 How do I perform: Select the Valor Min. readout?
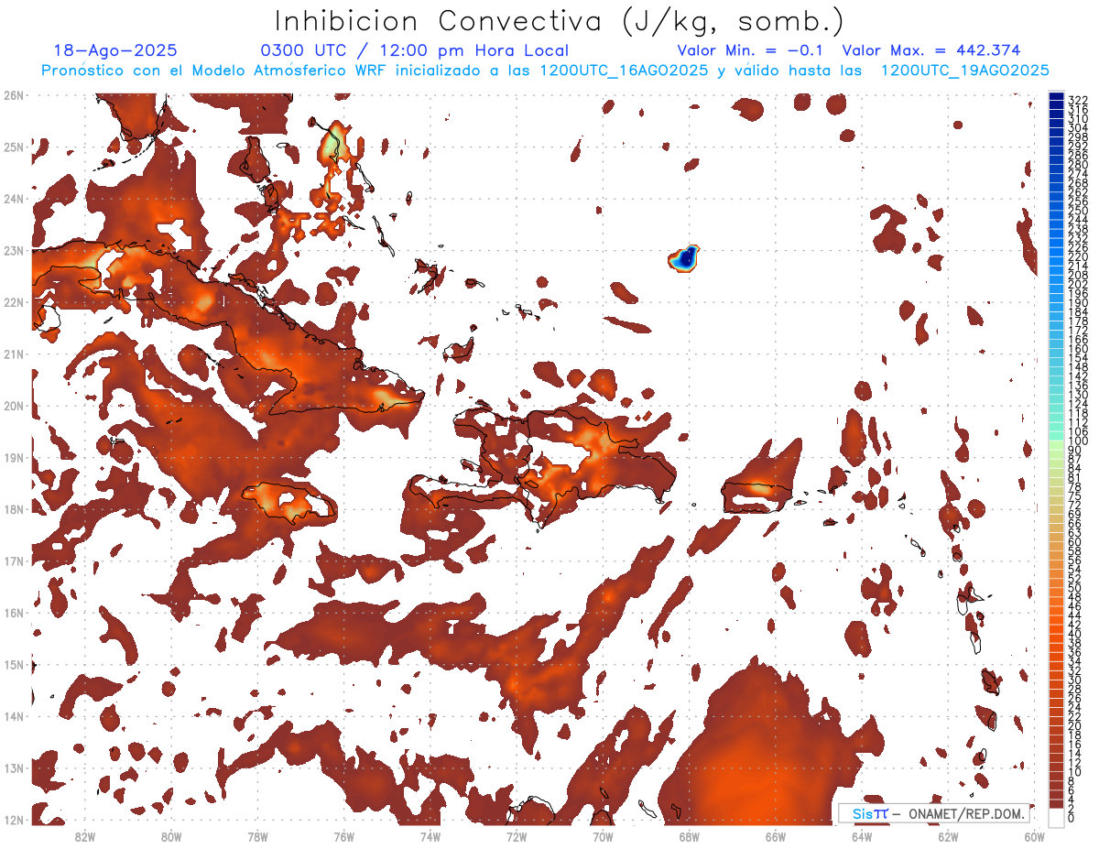coord(750,51)
